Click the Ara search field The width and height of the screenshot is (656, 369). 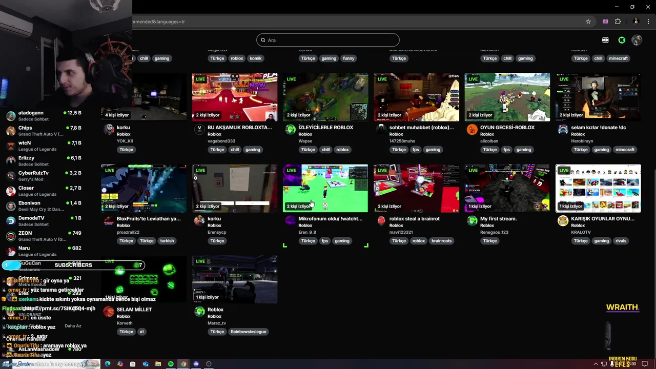click(328, 40)
